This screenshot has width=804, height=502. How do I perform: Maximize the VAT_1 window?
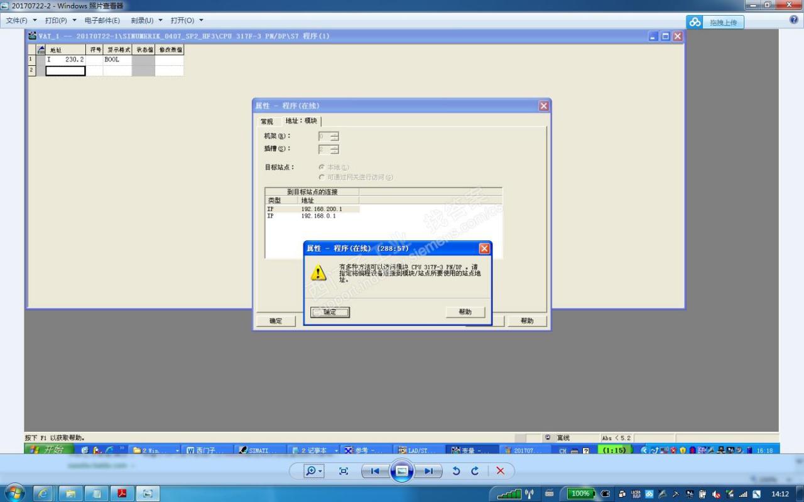tap(666, 36)
